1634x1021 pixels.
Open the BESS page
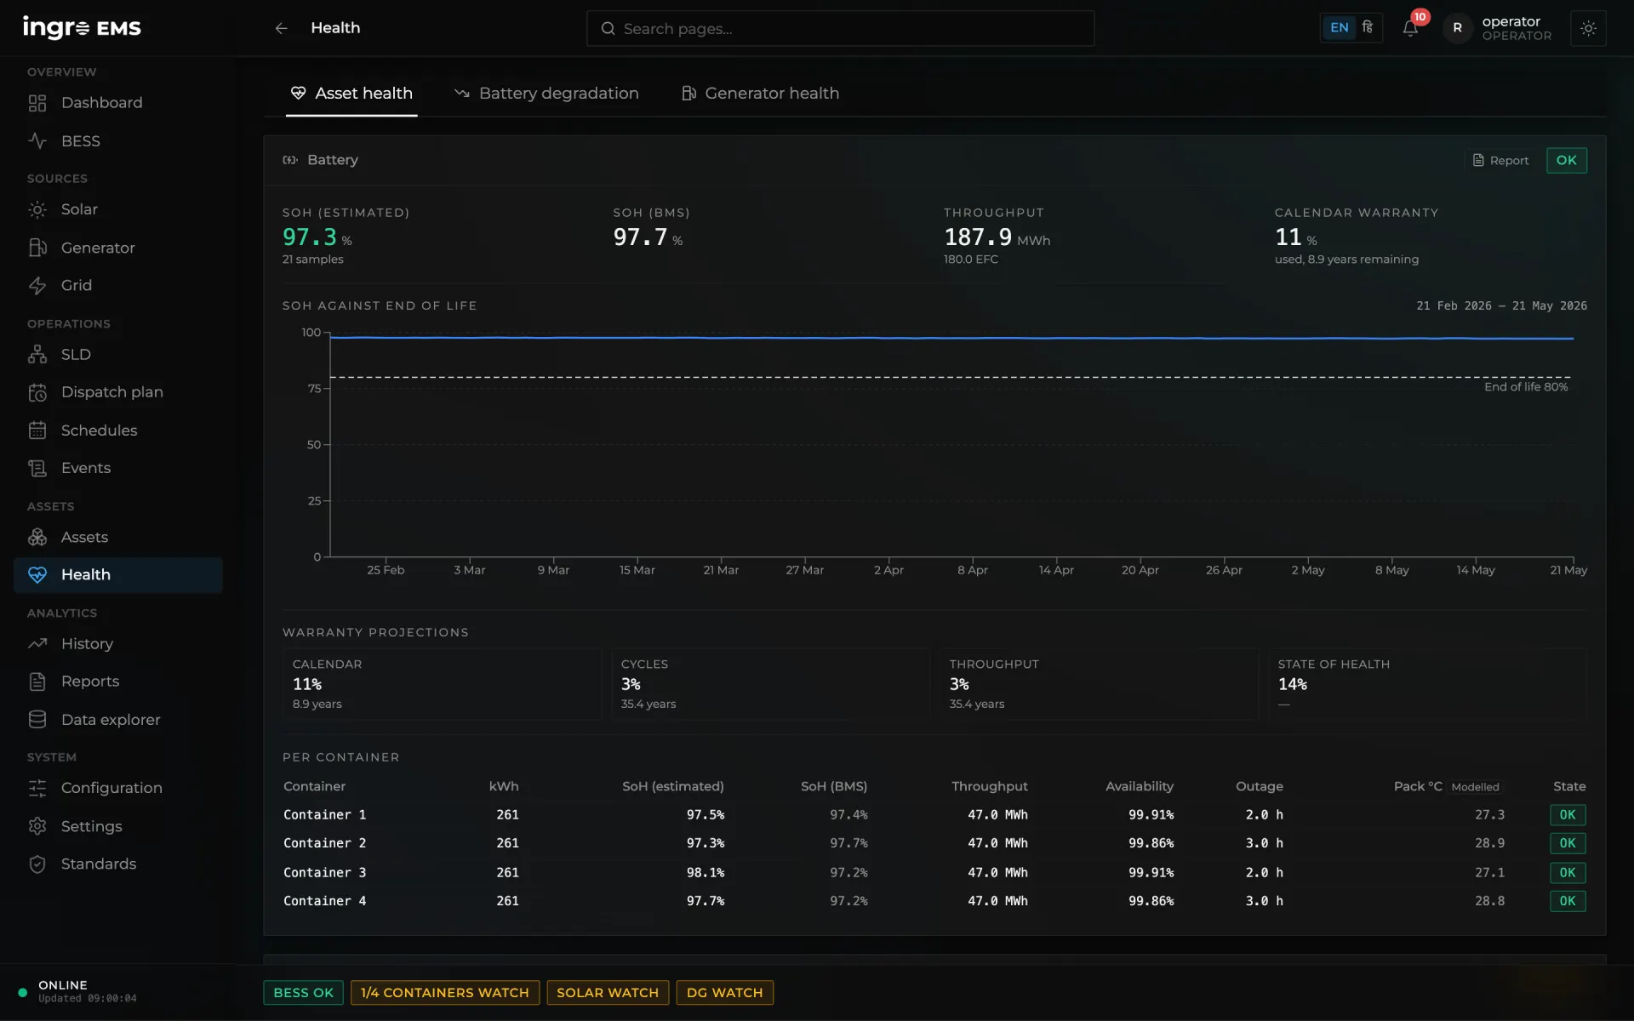[118, 141]
